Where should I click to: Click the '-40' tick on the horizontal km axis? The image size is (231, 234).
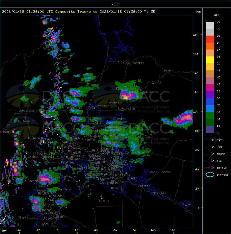click(x=19, y=230)
